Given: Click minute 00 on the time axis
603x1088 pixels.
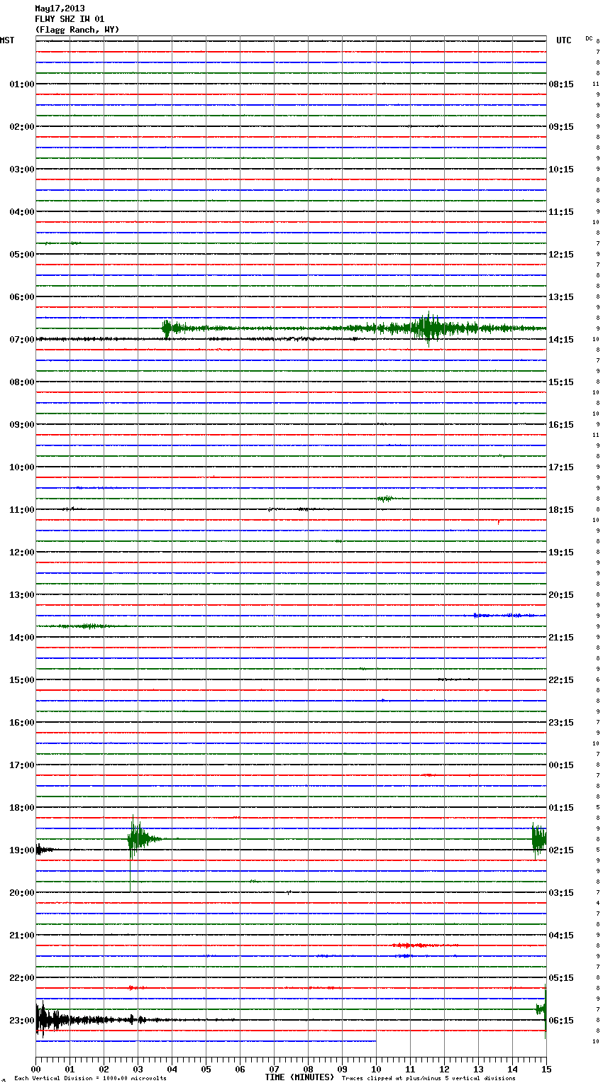Looking at the screenshot, I should click(36, 1069).
